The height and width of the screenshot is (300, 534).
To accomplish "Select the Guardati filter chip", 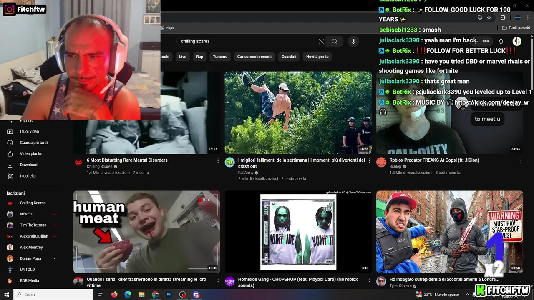I will coord(289,57).
